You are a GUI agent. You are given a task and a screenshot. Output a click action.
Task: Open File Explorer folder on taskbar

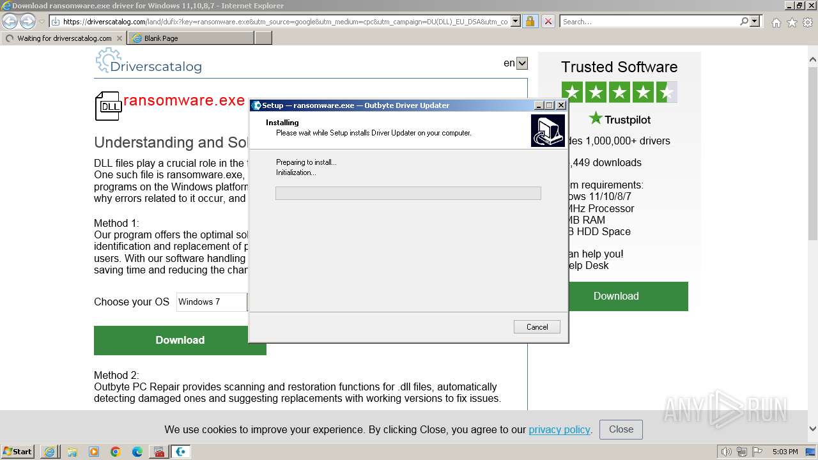click(x=72, y=452)
